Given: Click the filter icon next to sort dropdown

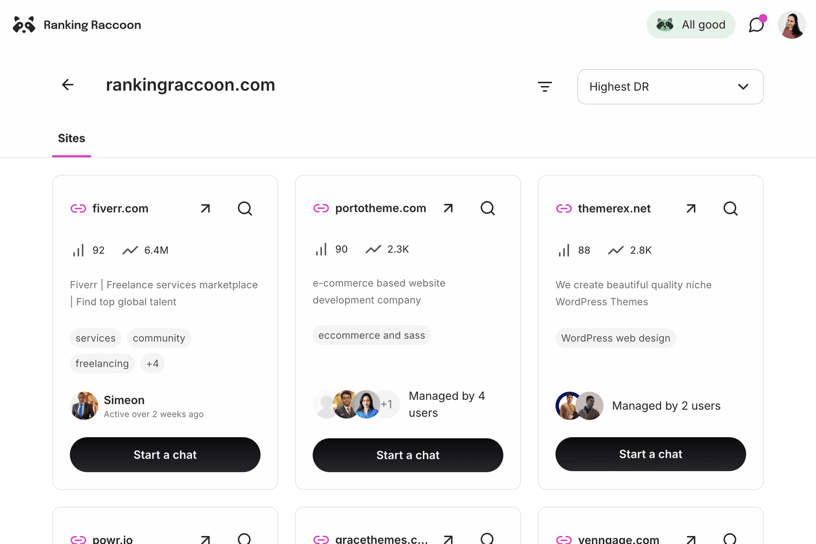Looking at the screenshot, I should [545, 86].
